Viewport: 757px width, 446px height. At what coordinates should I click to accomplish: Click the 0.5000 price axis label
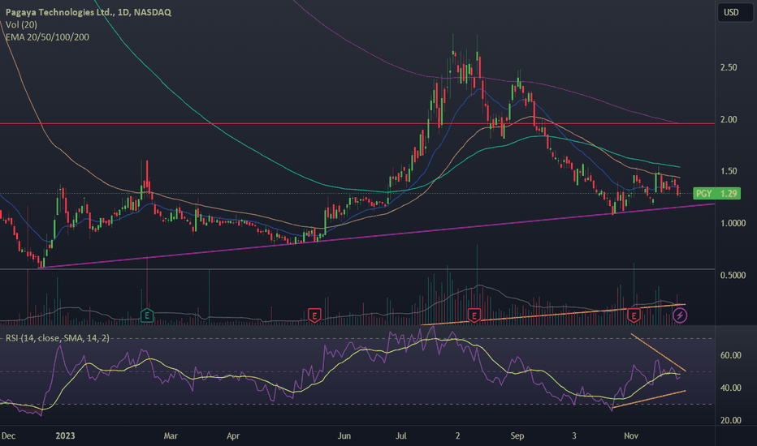click(x=733, y=276)
